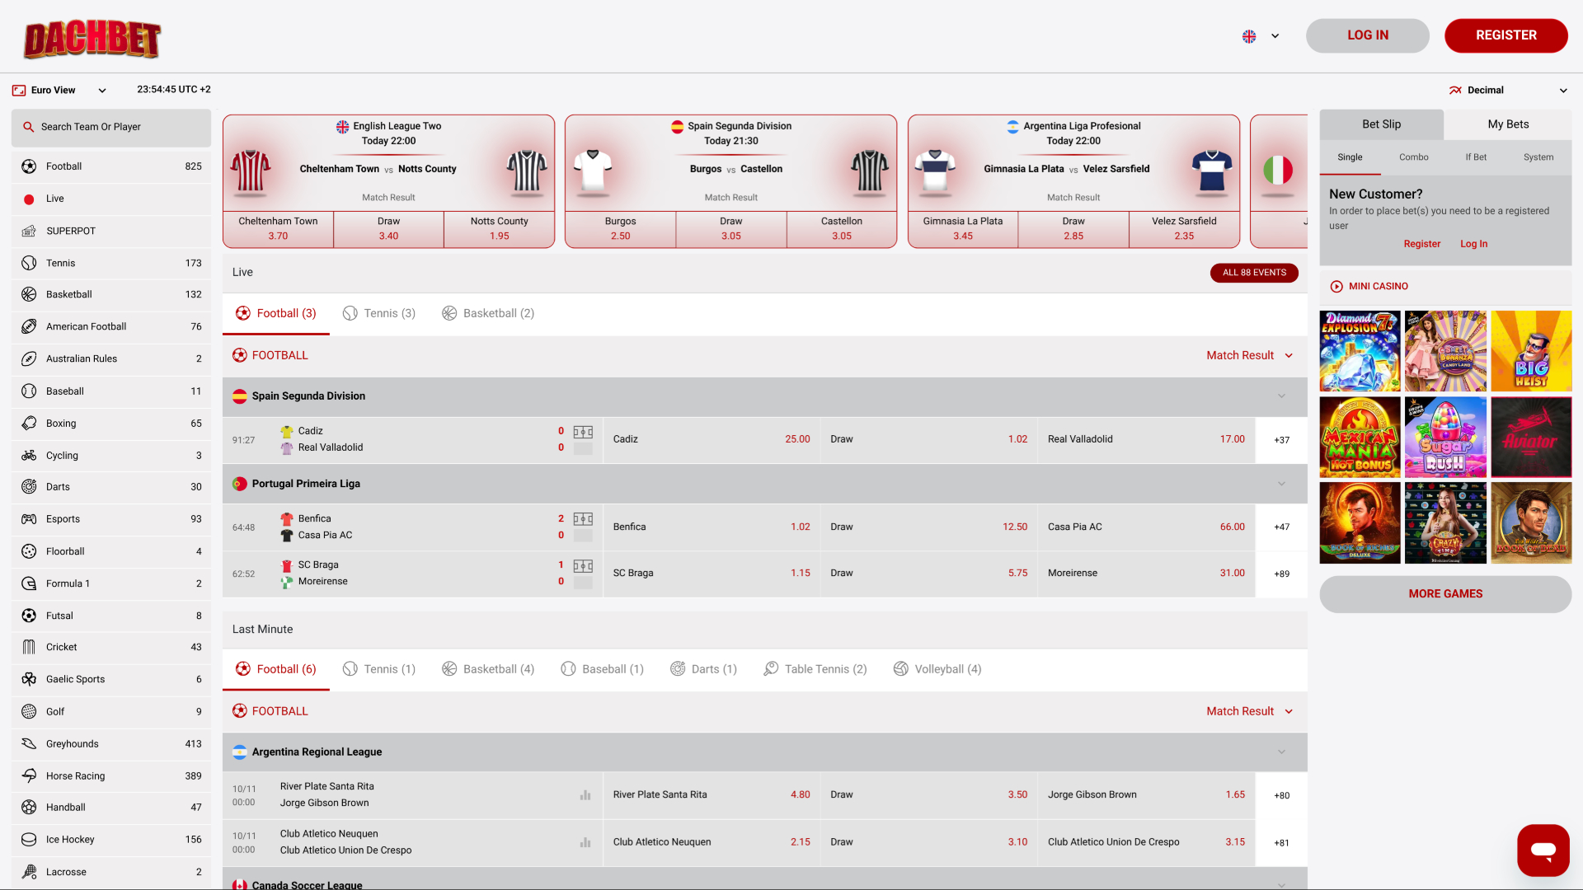
Task: Click the ALL 88 EVENTS button
Action: coord(1254,272)
